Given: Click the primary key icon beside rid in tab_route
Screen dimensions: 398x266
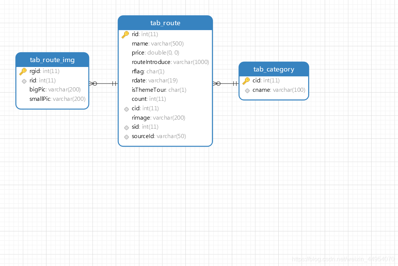Looking at the screenshot, I should point(125,34).
